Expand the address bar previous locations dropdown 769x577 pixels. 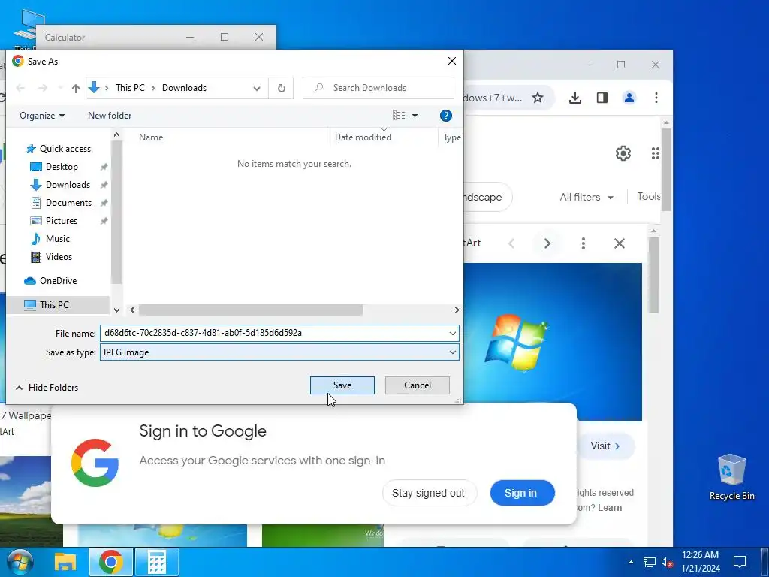tap(257, 89)
